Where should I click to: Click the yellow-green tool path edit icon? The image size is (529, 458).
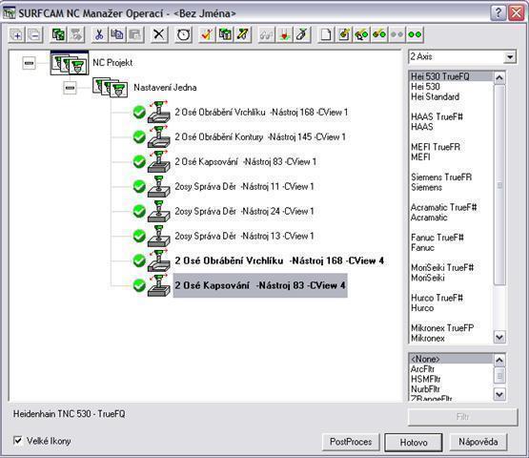[242, 34]
